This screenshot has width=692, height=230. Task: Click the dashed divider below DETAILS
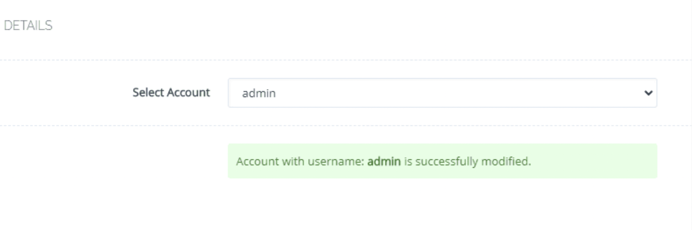[346, 60]
